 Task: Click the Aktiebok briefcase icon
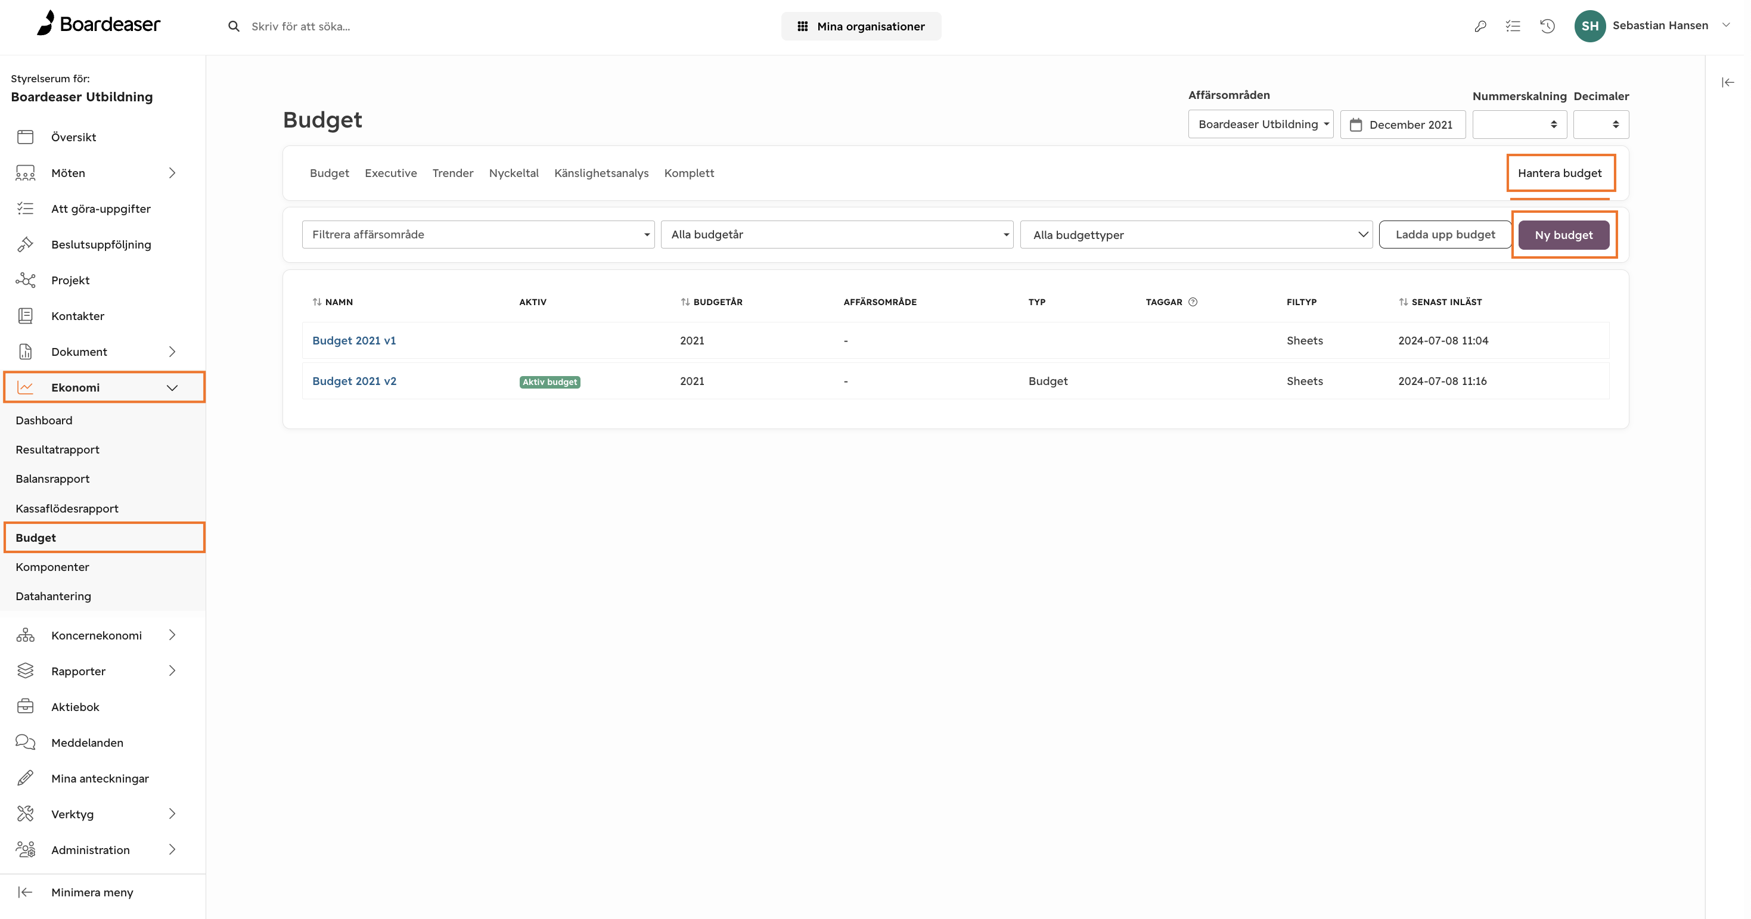25,706
